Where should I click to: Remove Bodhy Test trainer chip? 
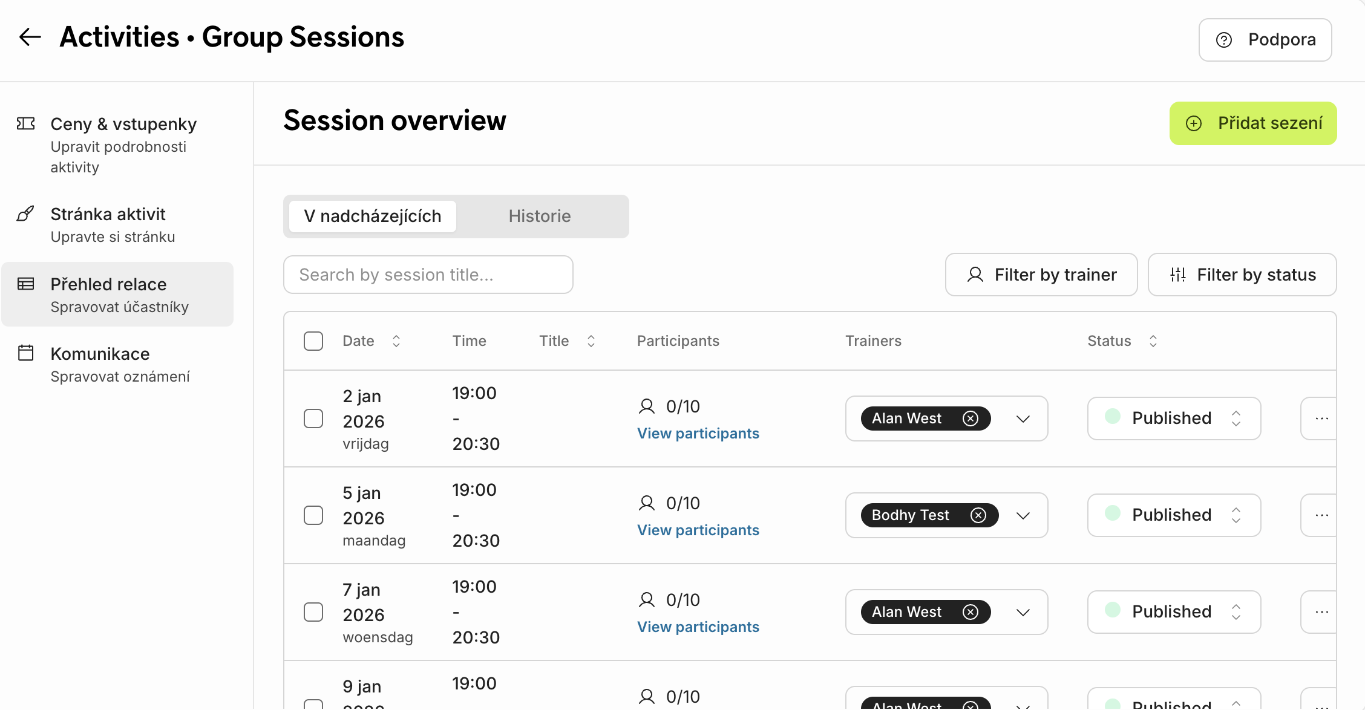(x=978, y=515)
